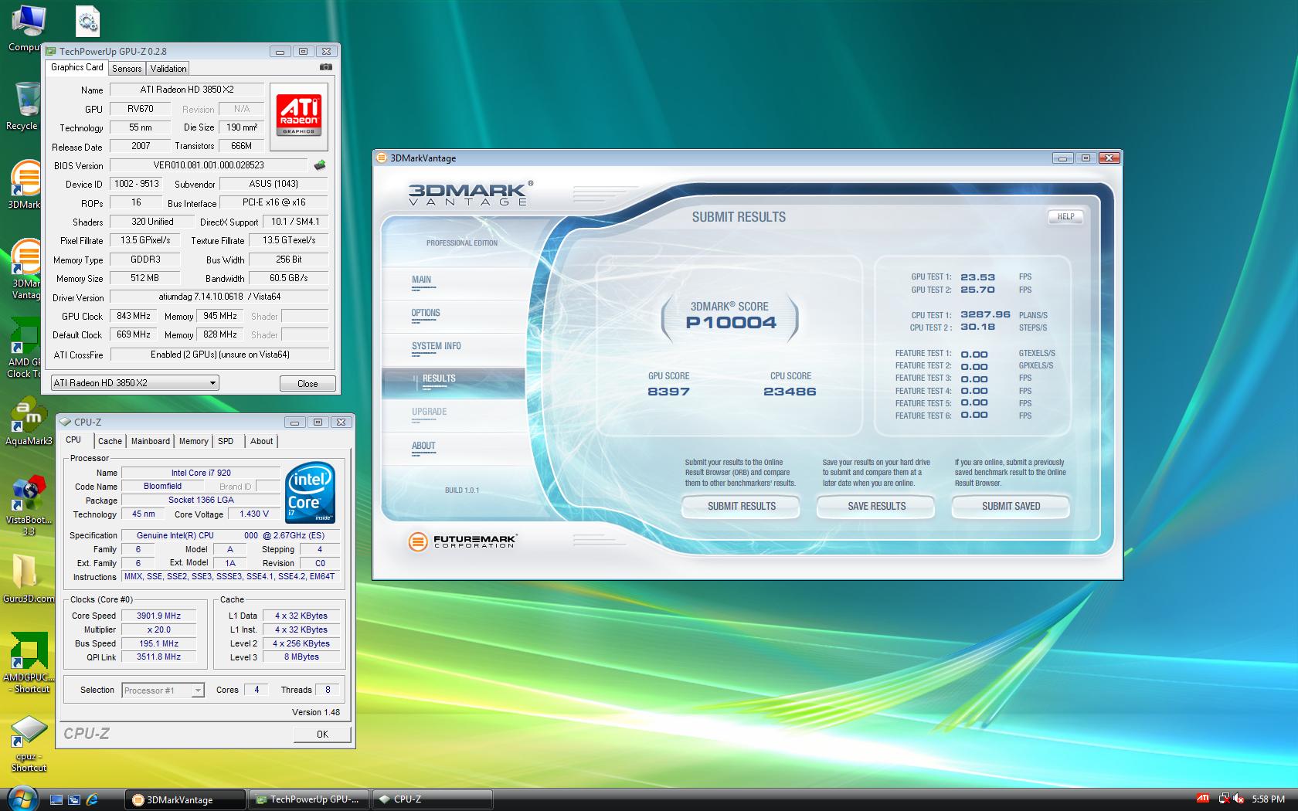Viewport: 1298px width, 811px height.
Task: Click the Windows Start orb
Action: click(21, 798)
